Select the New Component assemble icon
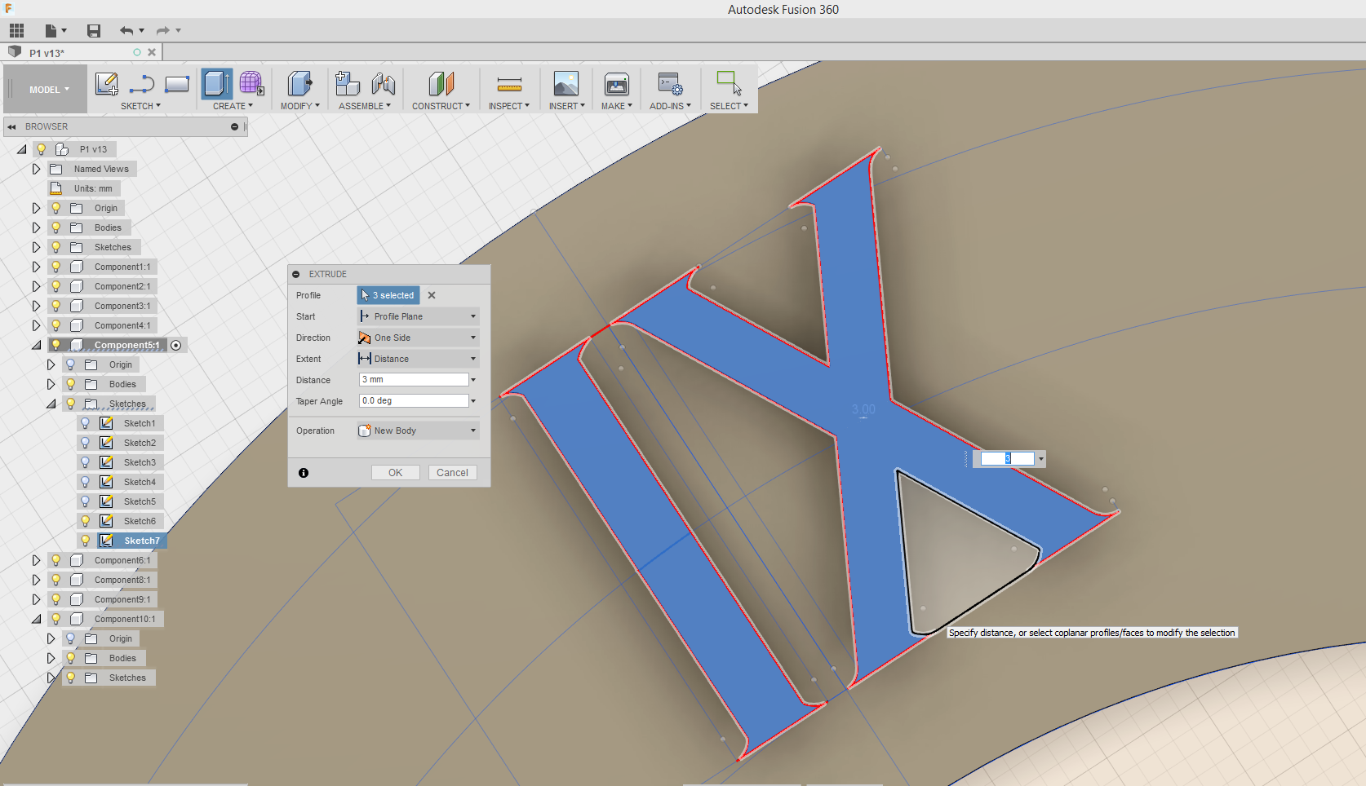The height and width of the screenshot is (786, 1366). click(348, 83)
